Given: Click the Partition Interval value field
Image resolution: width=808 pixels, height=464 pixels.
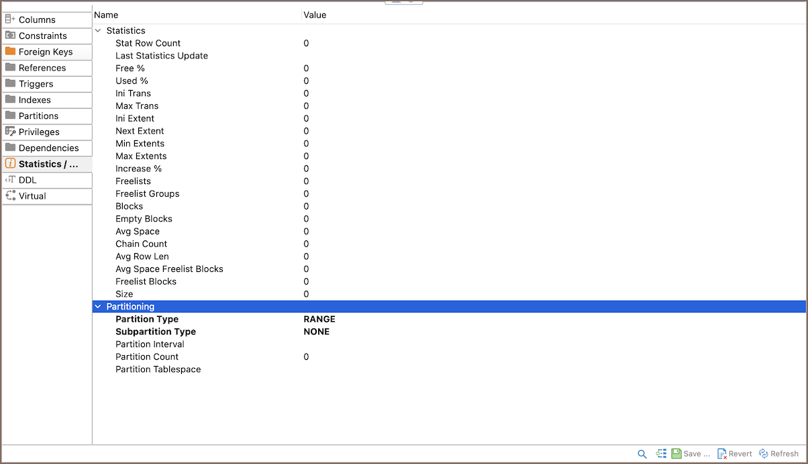Looking at the screenshot, I should pyautogui.click(x=403, y=344).
